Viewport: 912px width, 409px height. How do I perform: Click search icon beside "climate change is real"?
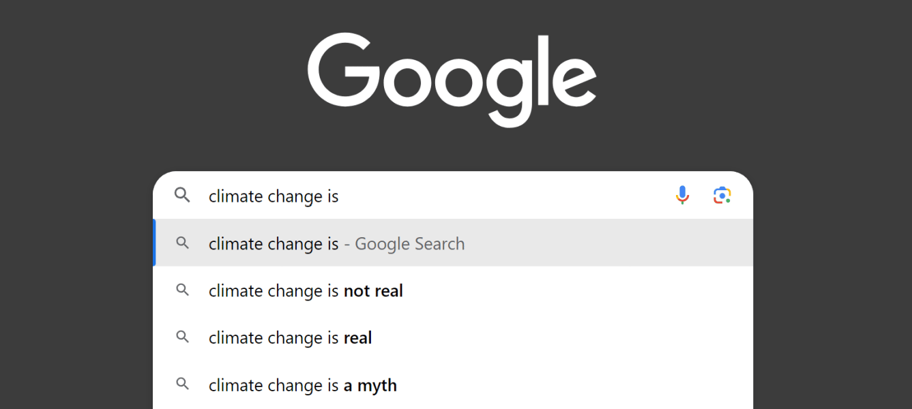(x=182, y=337)
